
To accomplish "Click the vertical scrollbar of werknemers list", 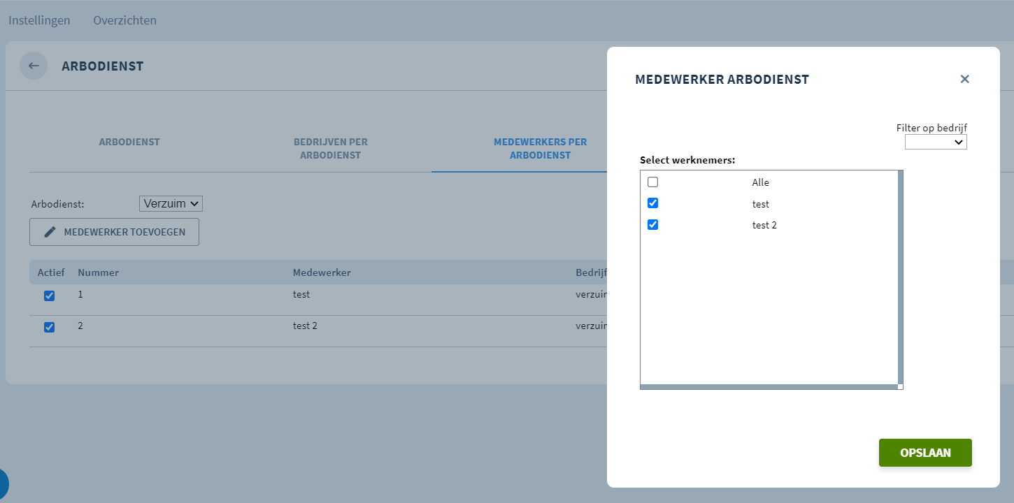I will 901,277.
